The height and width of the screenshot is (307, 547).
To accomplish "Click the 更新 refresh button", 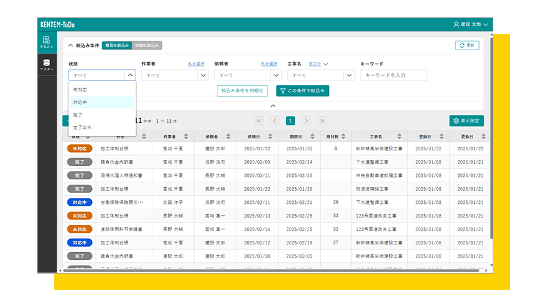I will coord(467,45).
